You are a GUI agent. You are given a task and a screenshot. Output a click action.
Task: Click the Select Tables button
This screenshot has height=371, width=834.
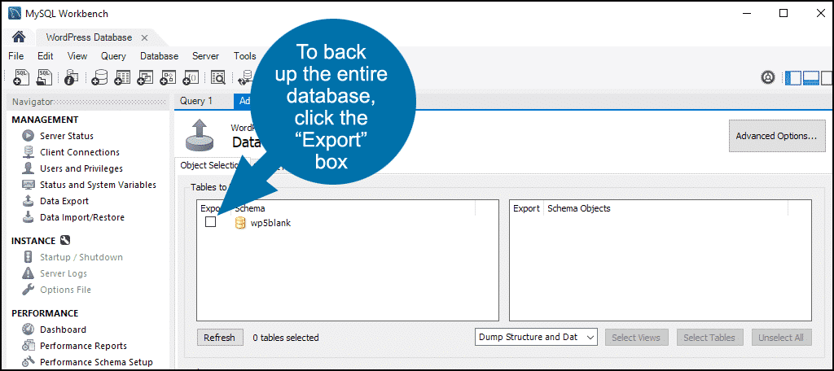pyautogui.click(x=709, y=338)
